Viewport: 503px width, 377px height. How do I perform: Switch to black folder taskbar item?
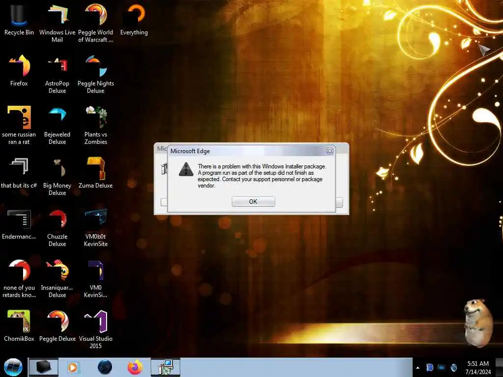click(x=43, y=367)
